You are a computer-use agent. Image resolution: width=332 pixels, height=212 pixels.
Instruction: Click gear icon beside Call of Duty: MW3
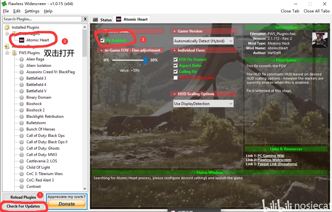[x=22, y=155]
